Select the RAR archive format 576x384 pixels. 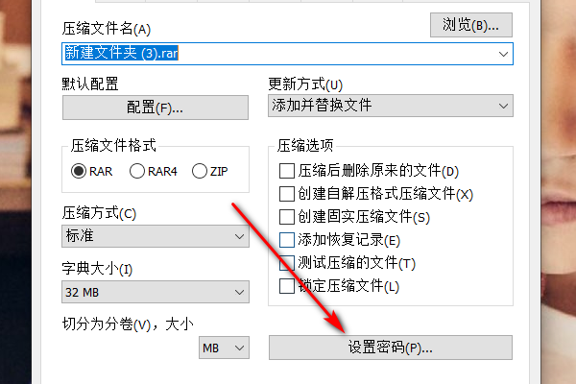(x=79, y=172)
